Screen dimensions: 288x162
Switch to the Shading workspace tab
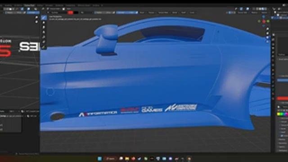[x=40, y=5]
